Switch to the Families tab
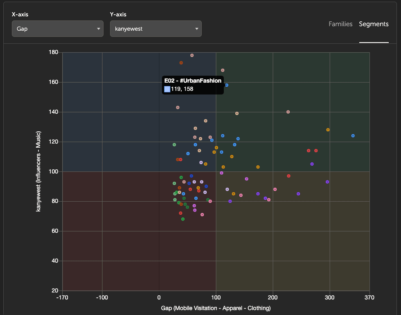401x315 pixels. (x=340, y=24)
